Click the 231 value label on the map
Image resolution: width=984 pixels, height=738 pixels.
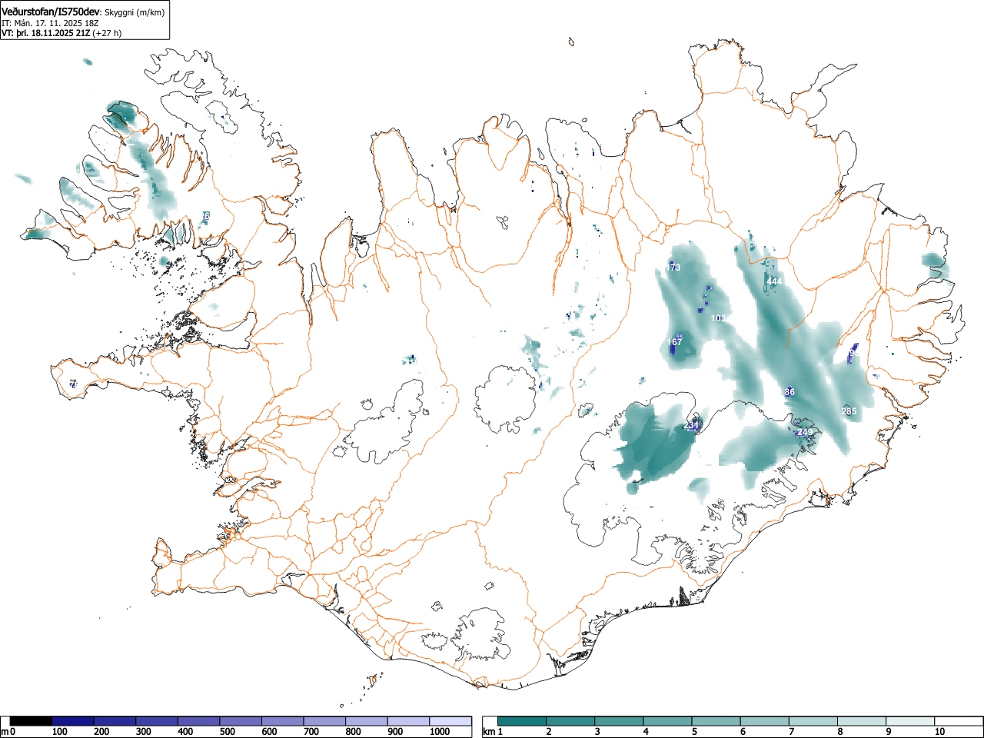click(692, 425)
